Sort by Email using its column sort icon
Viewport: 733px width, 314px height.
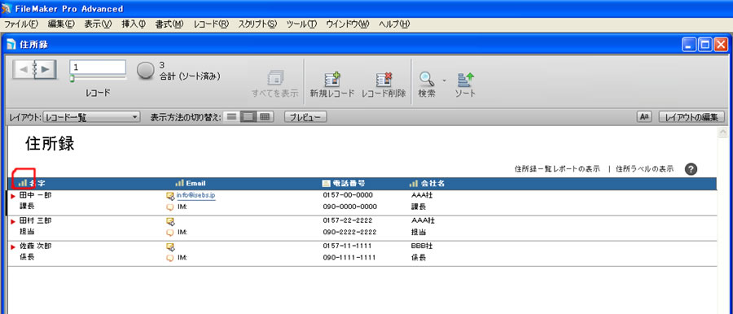pyautogui.click(x=179, y=183)
